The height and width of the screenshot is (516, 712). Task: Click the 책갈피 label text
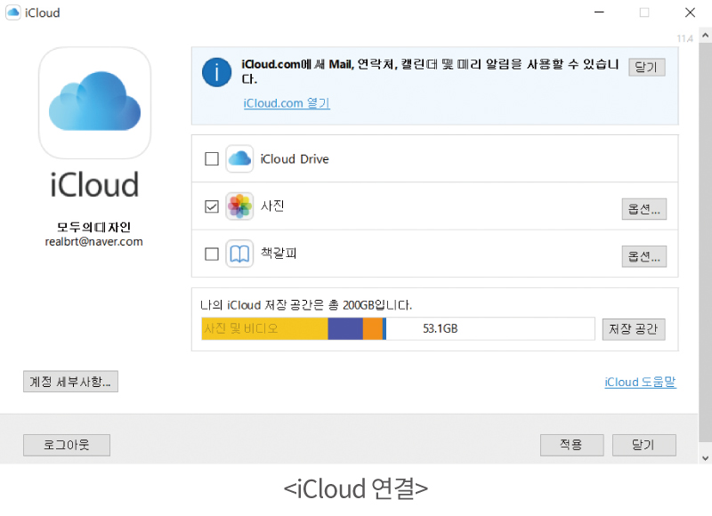pyautogui.click(x=279, y=254)
